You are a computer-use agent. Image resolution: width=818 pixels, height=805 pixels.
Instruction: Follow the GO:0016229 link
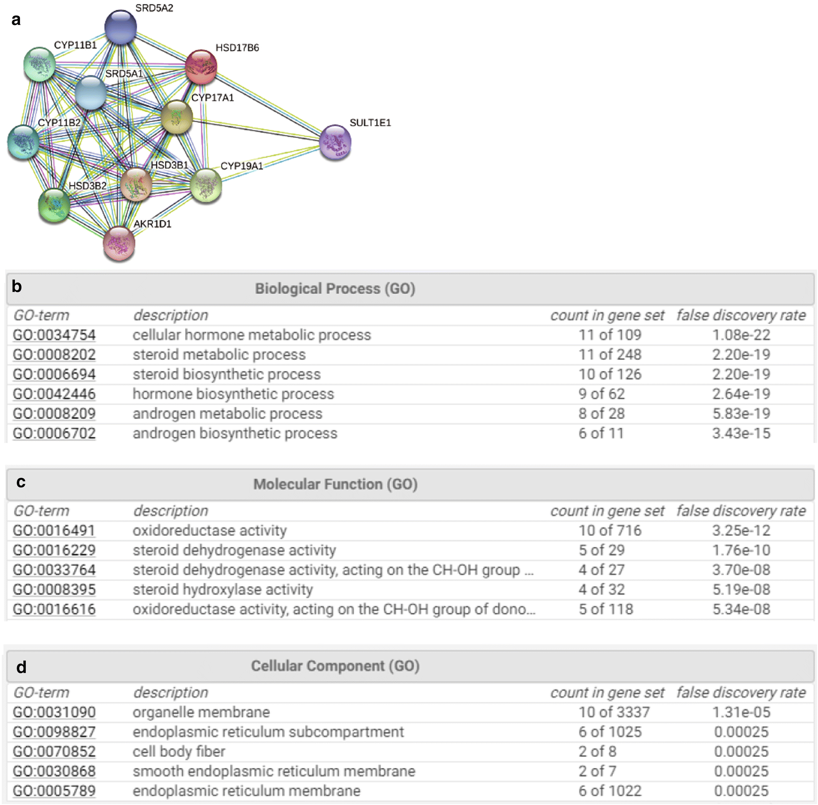(54, 550)
